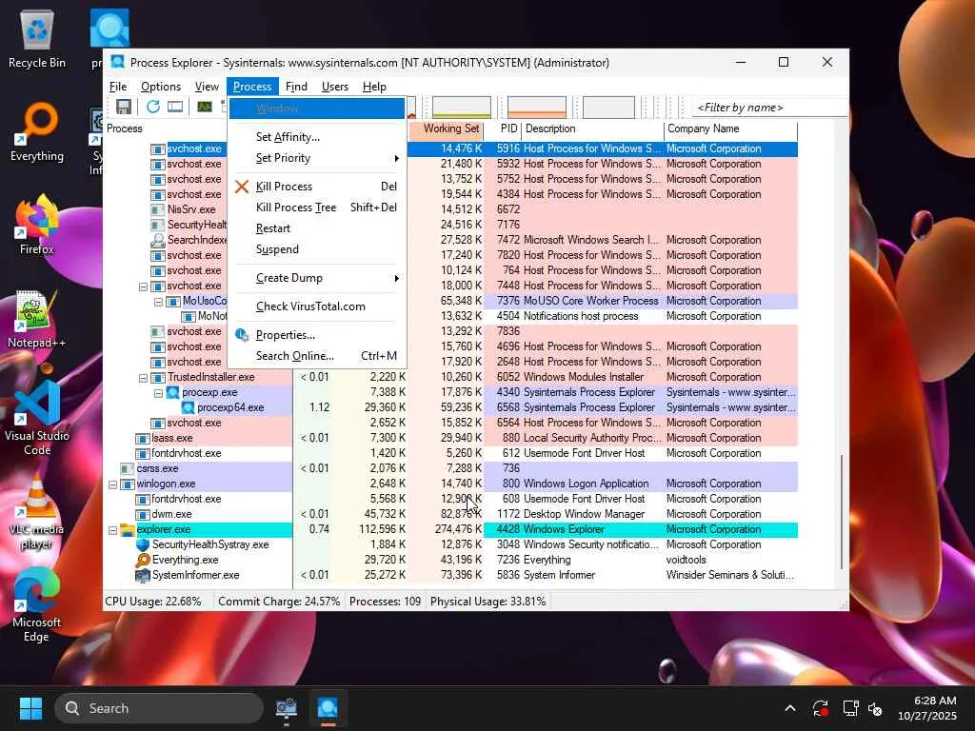The width and height of the screenshot is (975, 731).
Task: Open the Find menu
Action: coord(296,87)
